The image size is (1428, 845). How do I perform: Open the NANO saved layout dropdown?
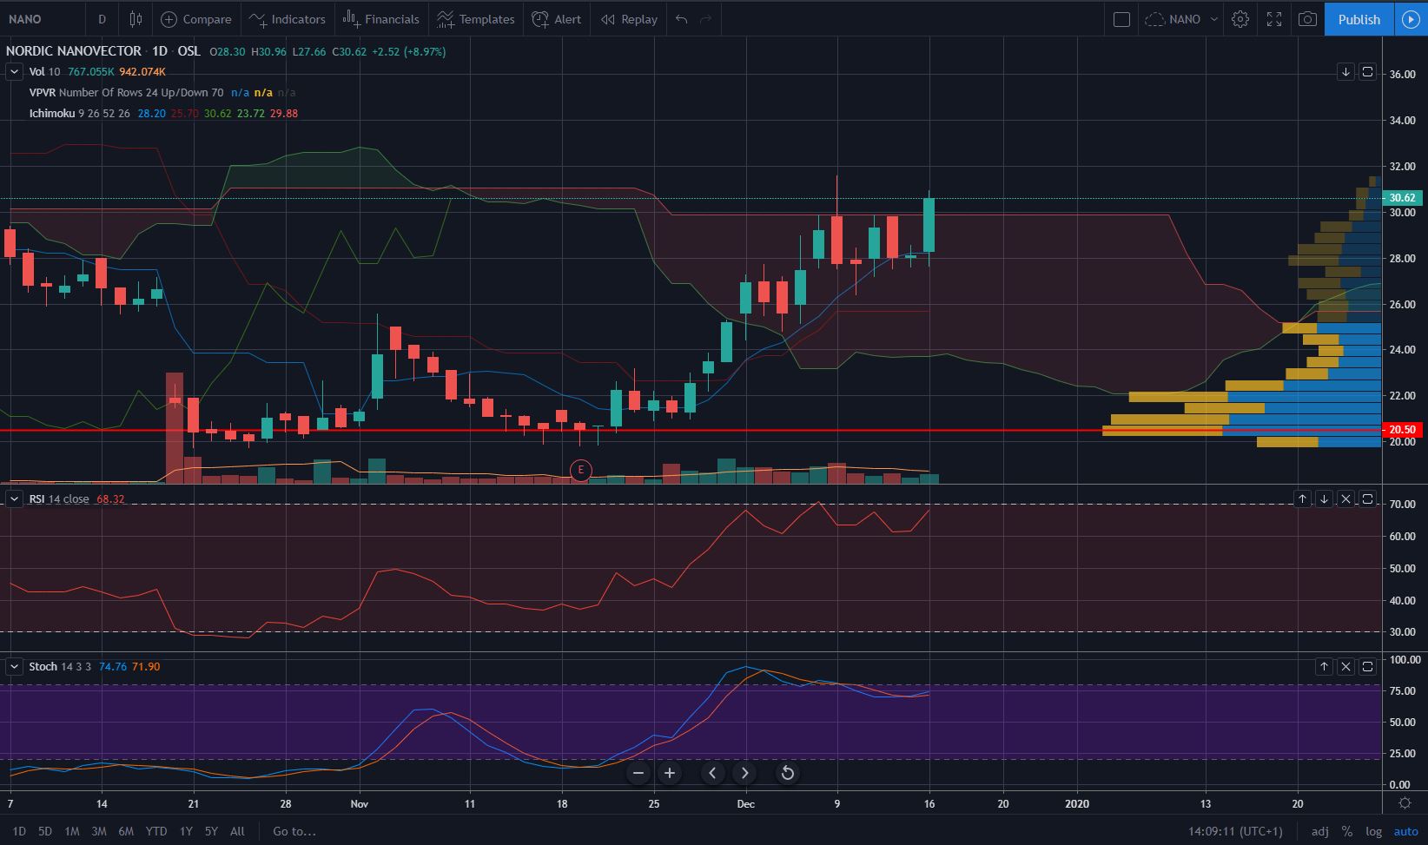coord(1181,19)
